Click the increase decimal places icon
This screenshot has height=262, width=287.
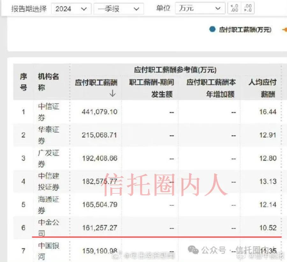coord(234,8)
